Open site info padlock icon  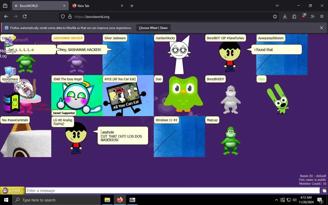coord(70,16)
